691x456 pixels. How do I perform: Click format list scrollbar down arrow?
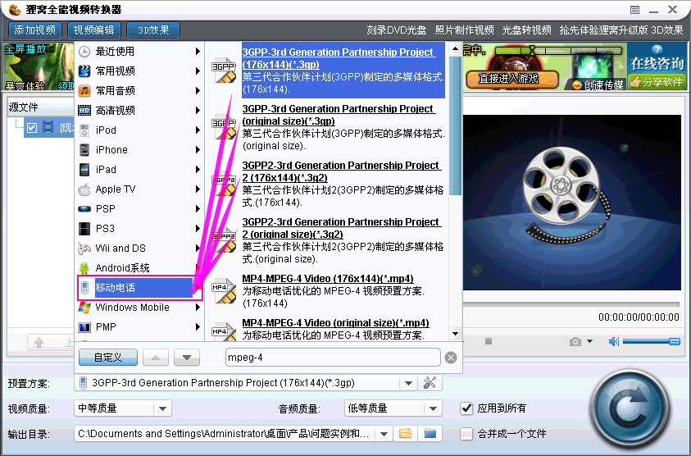click(x=456, y=334)
